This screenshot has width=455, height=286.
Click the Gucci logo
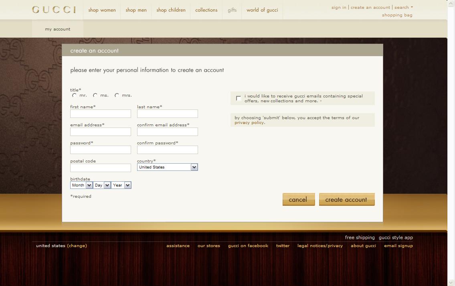(54, 10)
